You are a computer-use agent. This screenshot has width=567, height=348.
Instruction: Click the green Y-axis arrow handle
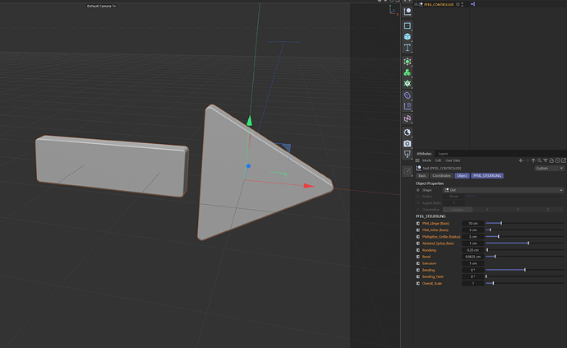250,121
